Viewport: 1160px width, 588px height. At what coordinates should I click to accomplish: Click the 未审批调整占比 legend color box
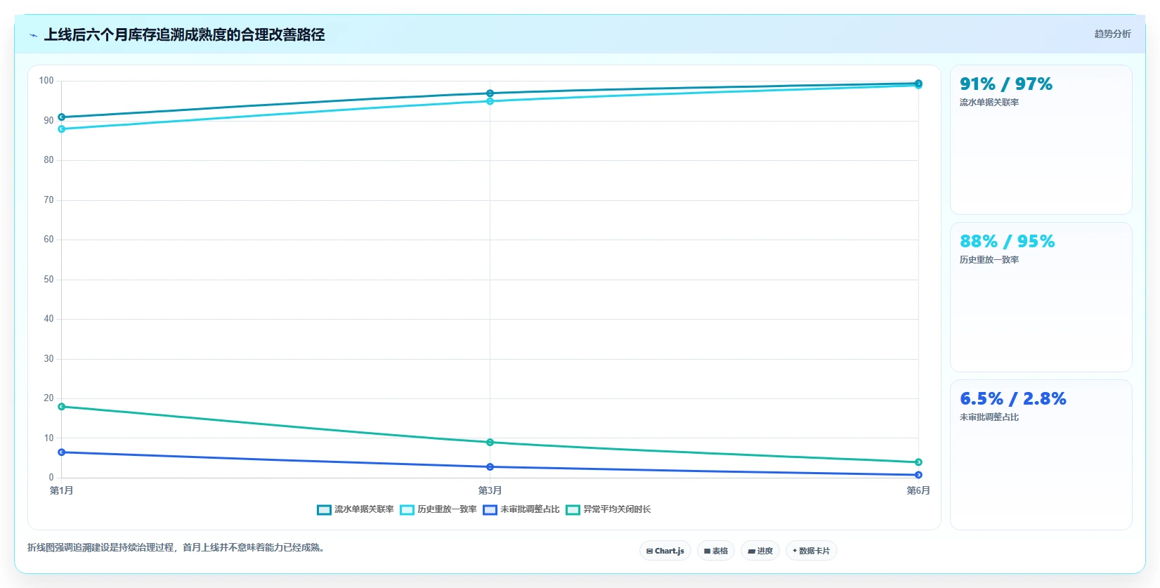(490, 510)
